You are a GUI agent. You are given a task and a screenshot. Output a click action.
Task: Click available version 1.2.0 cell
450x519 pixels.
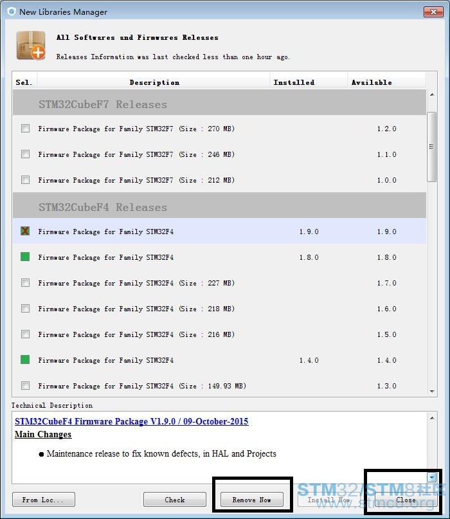386,129
